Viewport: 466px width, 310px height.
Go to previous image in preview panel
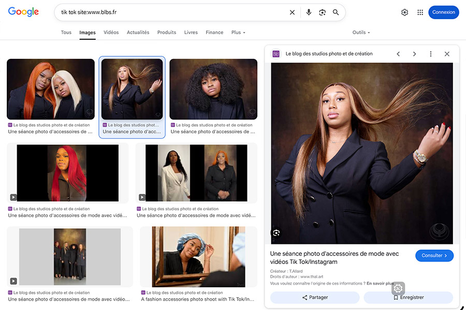[398, 54]
